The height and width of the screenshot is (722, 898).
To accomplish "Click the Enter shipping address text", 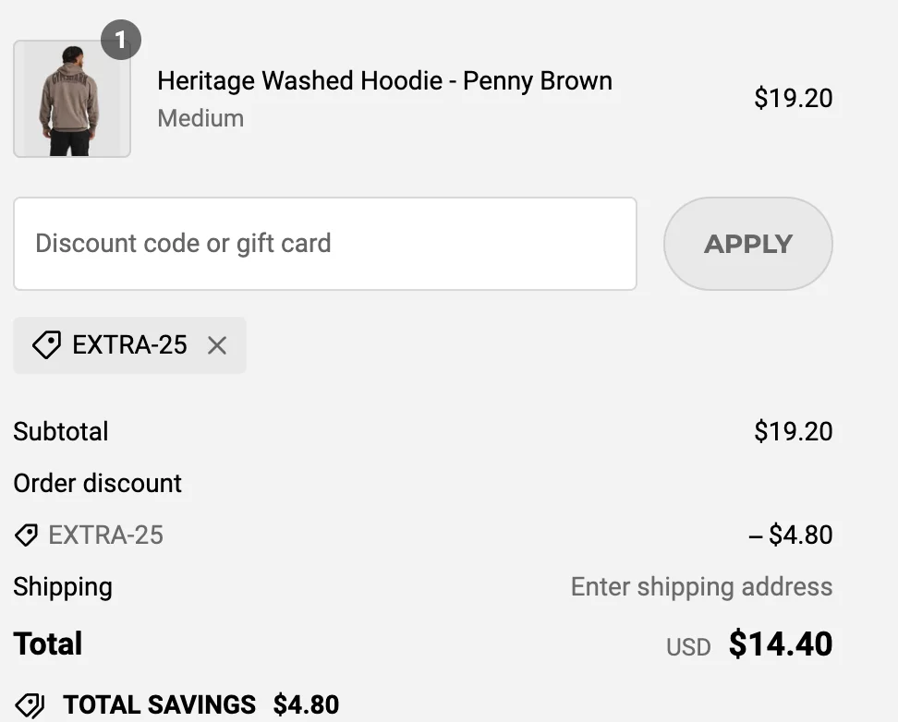I will 701,587.
